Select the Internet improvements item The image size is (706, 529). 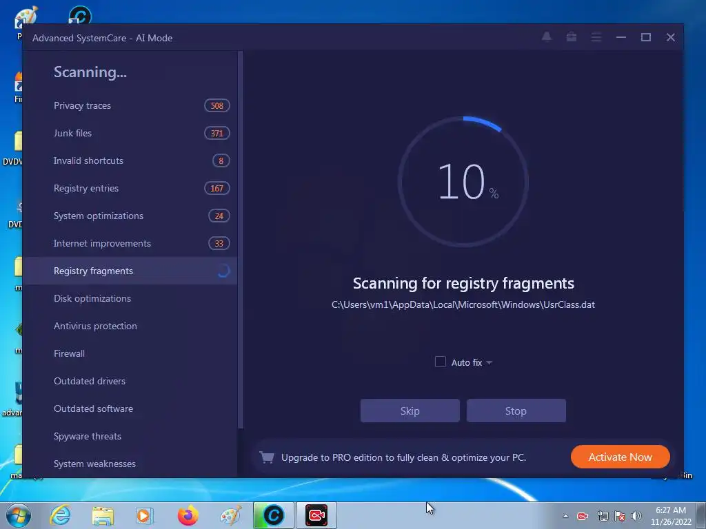tap(130, 243)
